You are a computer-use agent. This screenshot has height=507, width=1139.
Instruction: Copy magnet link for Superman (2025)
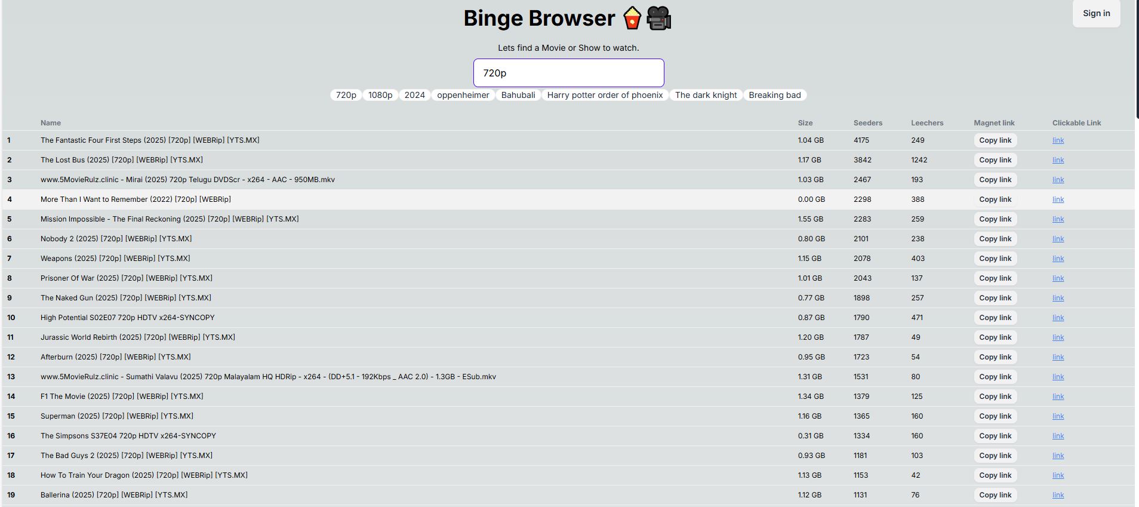point(995,416)
